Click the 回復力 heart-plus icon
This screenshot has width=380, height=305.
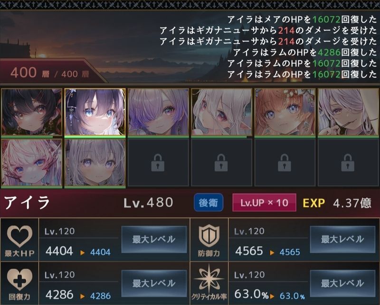click(19, 279)
